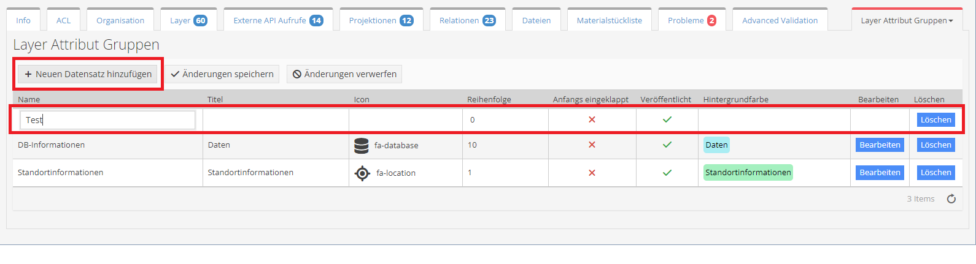Click the 12 badge on Projektionen tab
This screenshot has height=264, width=976.
point(406,21)
